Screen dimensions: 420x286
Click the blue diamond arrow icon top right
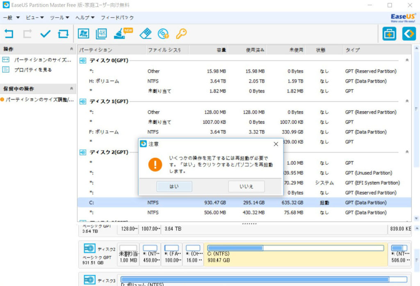point(409,34)
